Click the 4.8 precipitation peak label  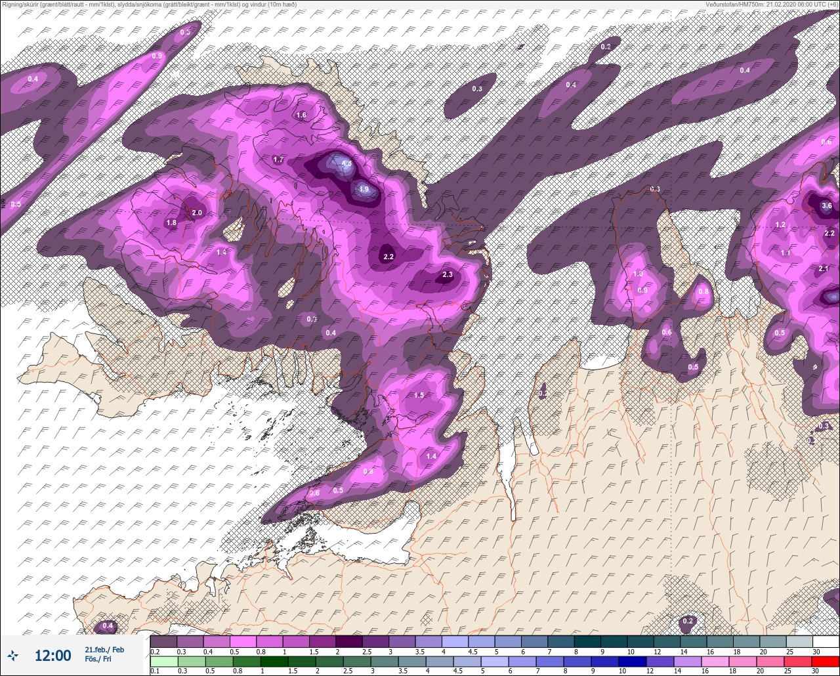346,163
